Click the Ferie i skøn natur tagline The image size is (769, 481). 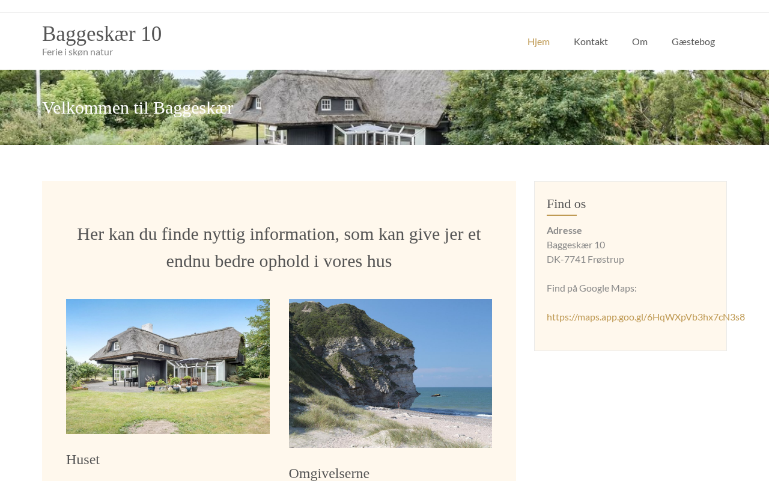coord(78,52)
